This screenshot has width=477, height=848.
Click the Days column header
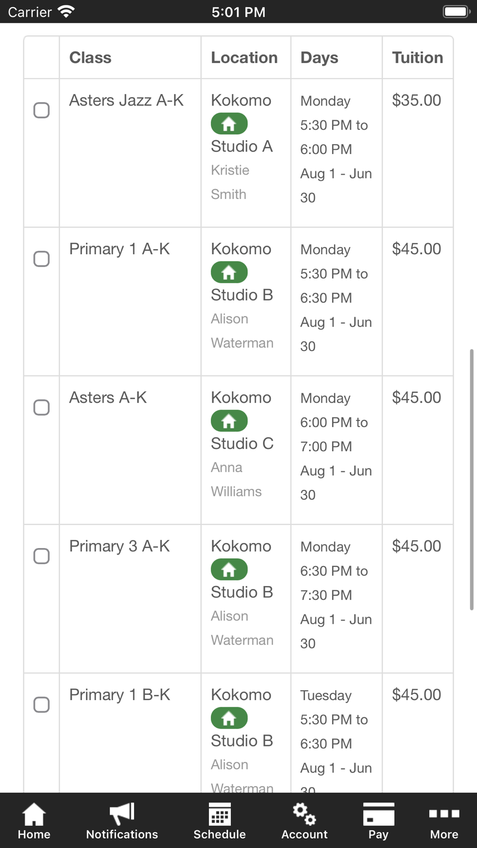(x=319, y=58)
